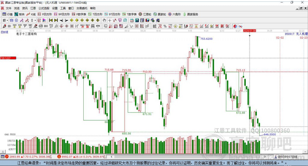The height and width of the screenshot is (166, 308).
Task: Open the 江恩 menu
Action: coord(33,8)
